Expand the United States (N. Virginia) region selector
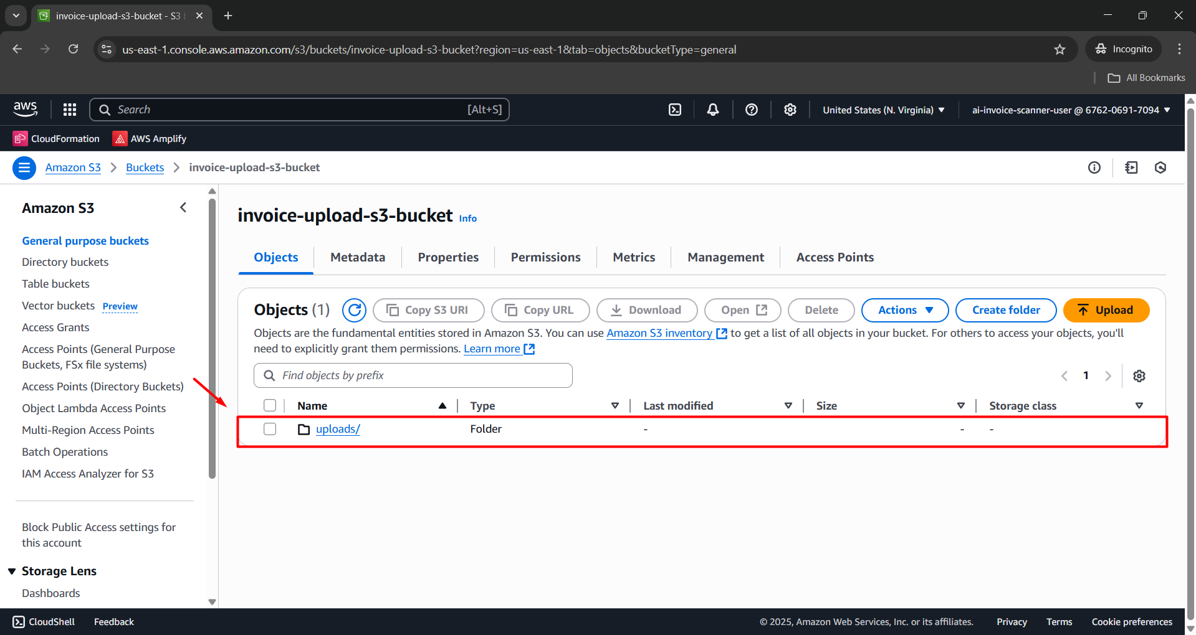Image resolution: width=1196 pixels, height=635 pixels. point(883,110)
